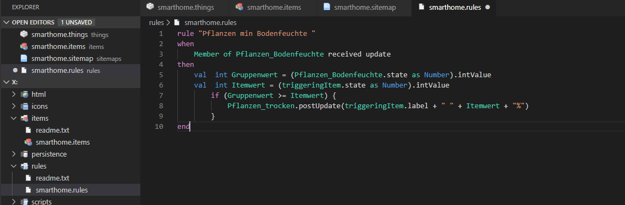The width and height of the screenshot is (625, 205).
Task: Click unsaved dot beside smarthome.rules in open editors
Action: point(15,70)
